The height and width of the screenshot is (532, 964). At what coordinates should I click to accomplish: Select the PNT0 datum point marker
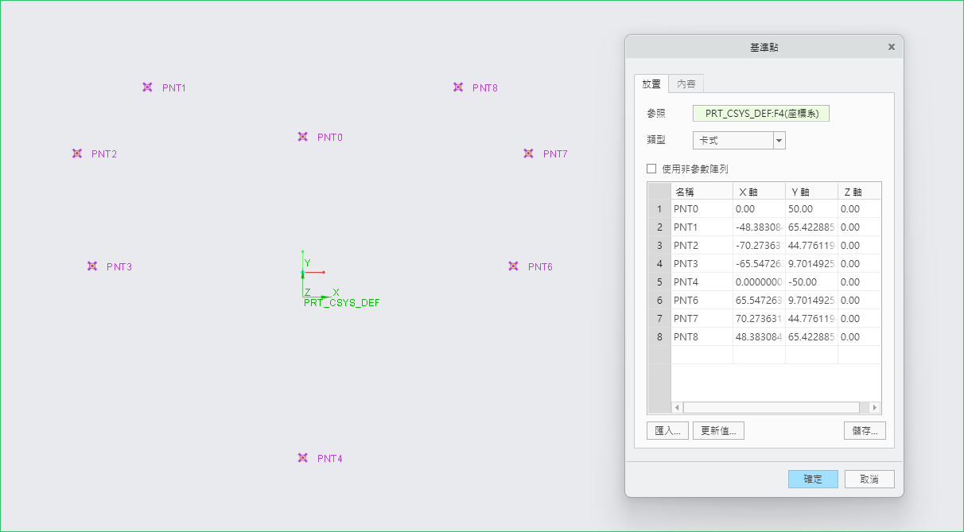coord(302,137)
